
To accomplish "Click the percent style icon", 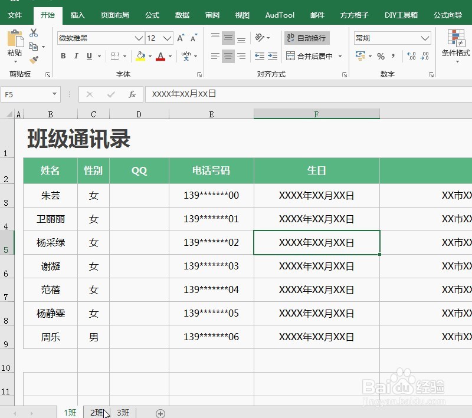I will tap(381, 57).
